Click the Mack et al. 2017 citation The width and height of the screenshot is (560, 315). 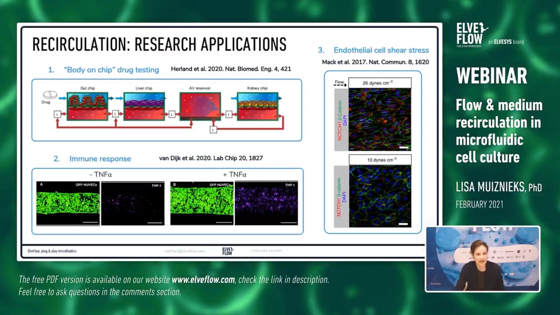click(375, 62)
